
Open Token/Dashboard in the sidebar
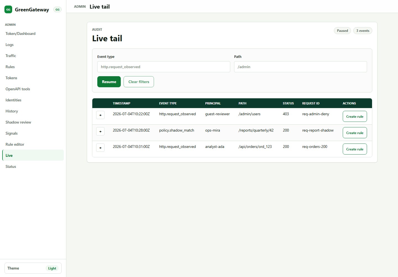point(33,34)
